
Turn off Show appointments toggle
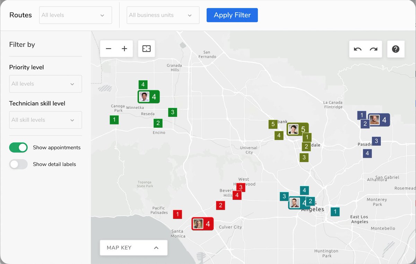click(18, 148)
